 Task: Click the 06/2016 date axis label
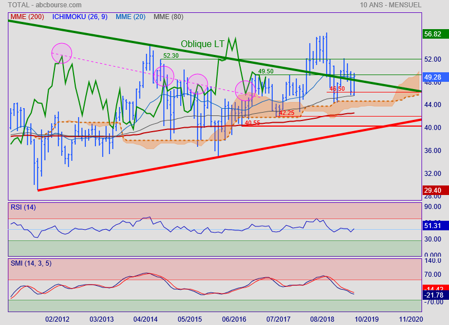(x=234, y=319)
